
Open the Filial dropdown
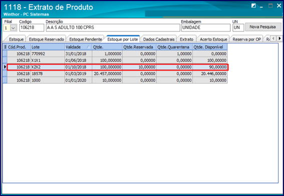tap(13, 28)
